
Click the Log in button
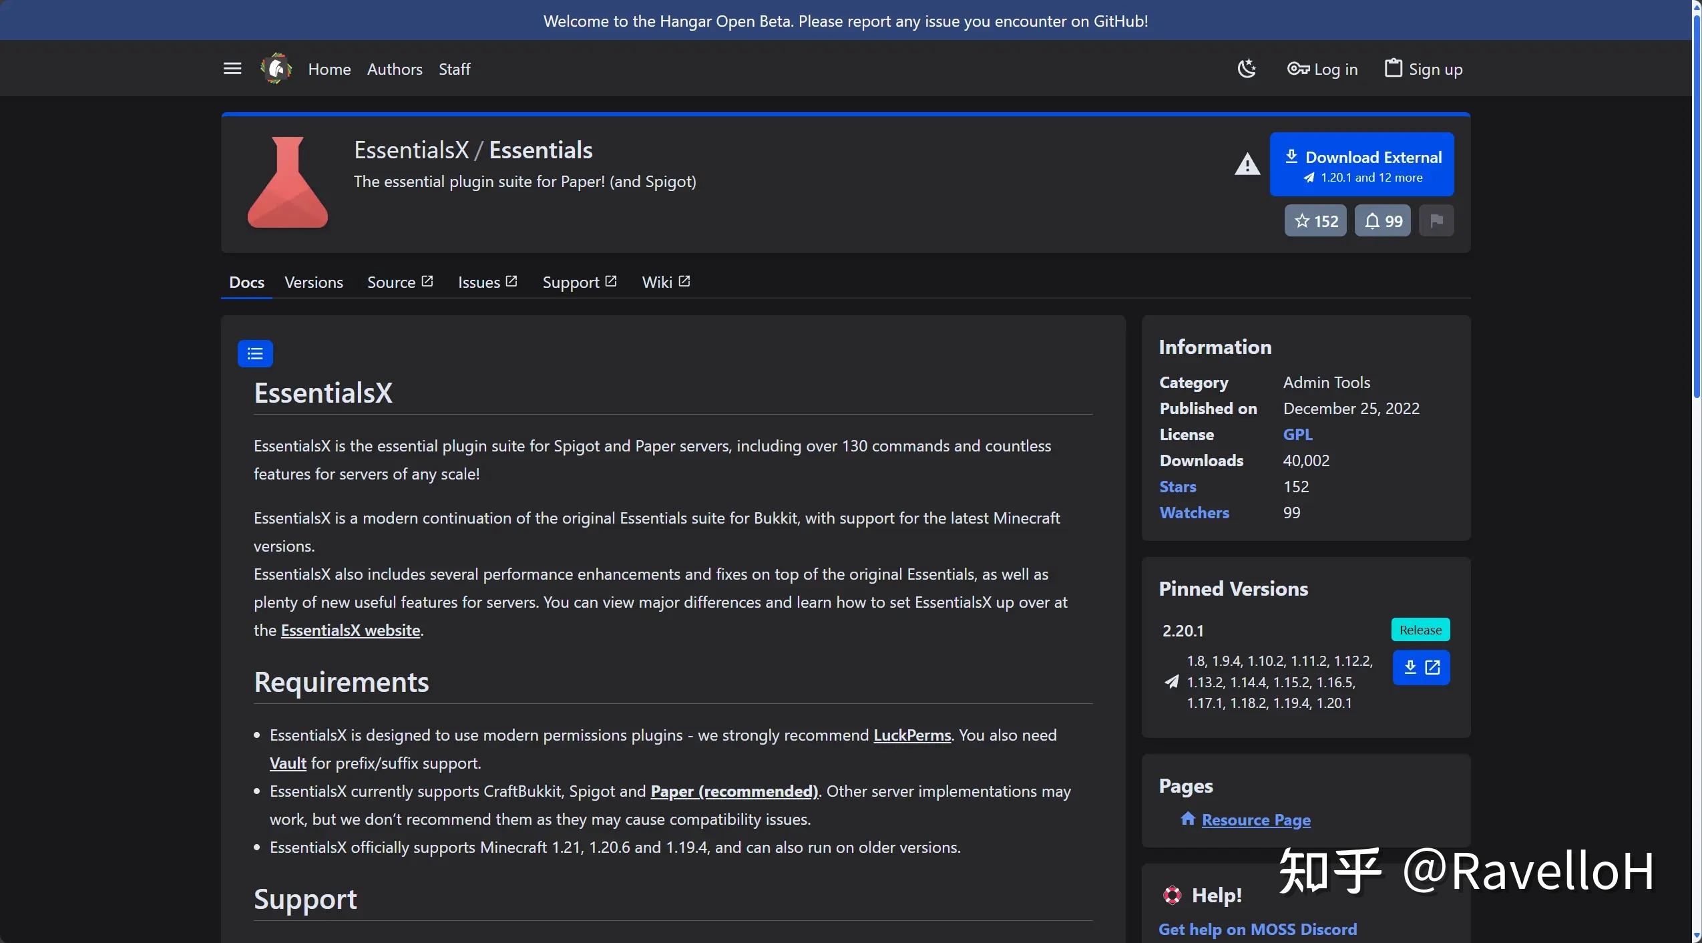1322,69
